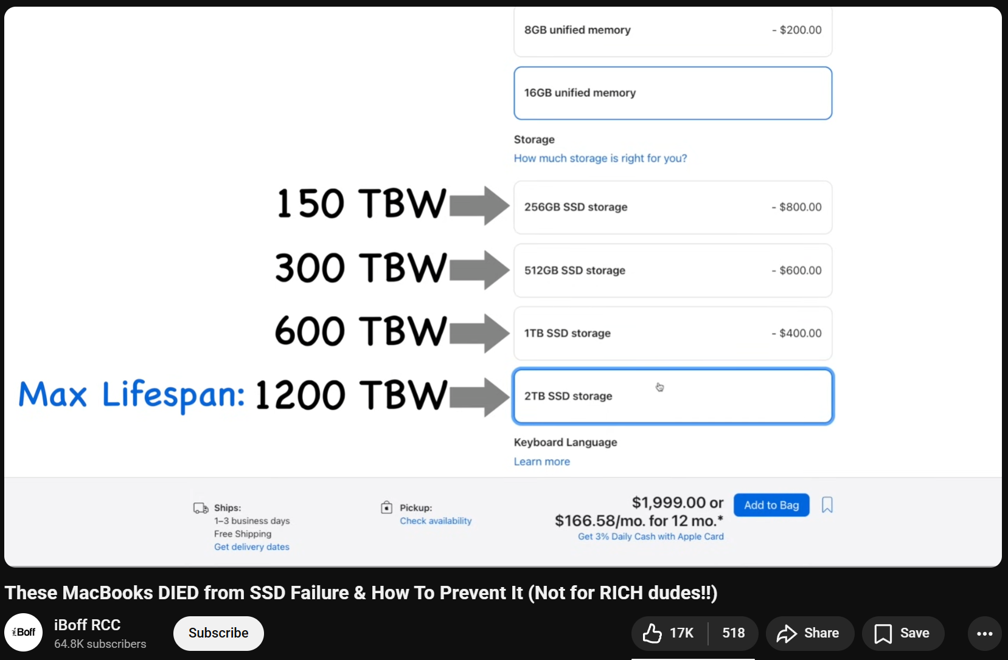Image resolution: width=1008 pixels, height=660 pixels.
Task: Click the Free Shipping text
Action: click(x=243, y=534)
